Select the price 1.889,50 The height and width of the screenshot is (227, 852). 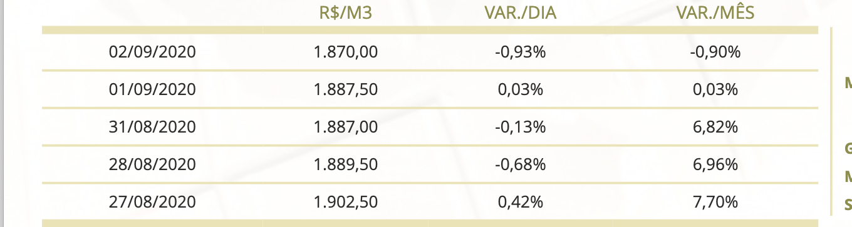[346, 164]
